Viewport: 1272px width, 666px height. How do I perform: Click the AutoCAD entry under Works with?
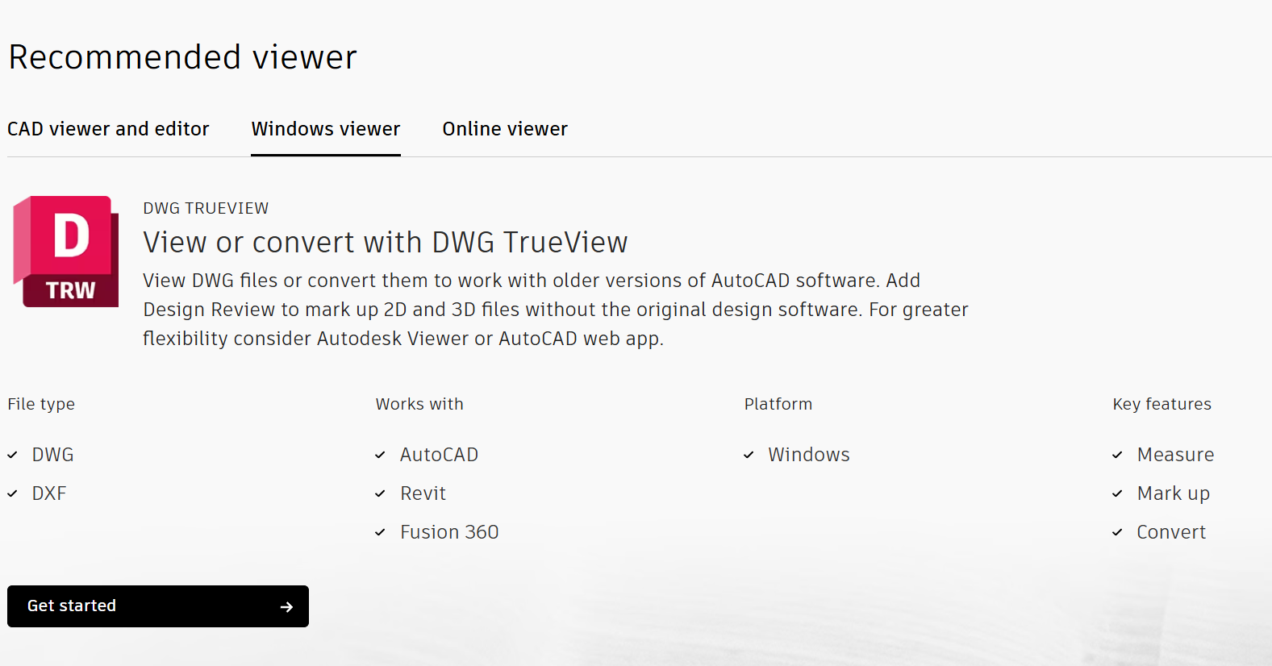[440, 455]
